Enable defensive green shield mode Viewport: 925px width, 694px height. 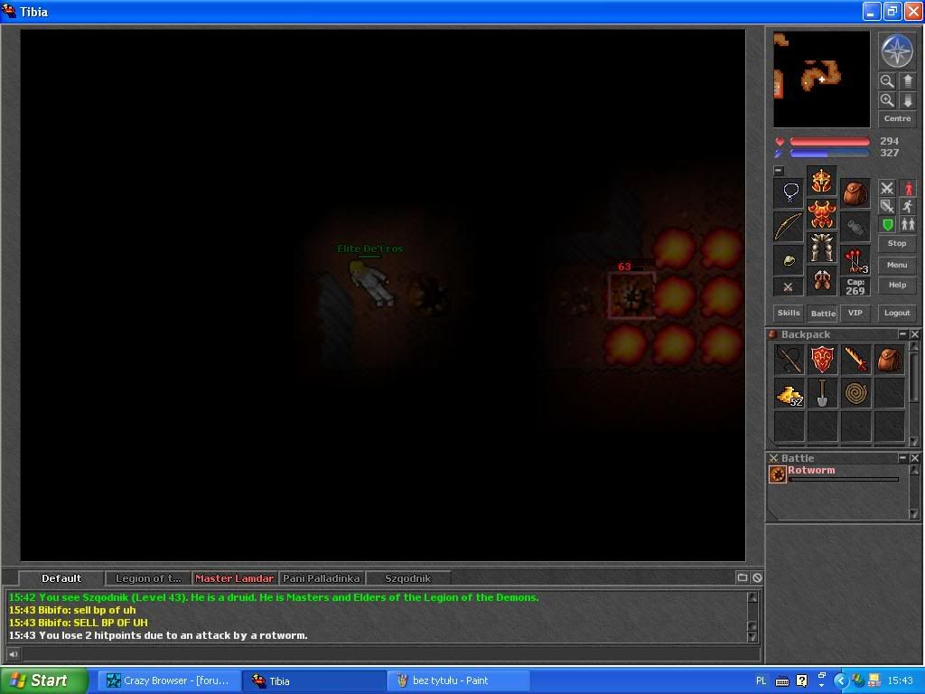pos(887,224)
